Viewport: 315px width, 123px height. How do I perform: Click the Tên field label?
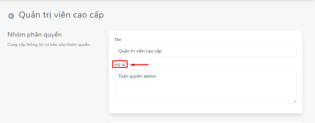coord(118,40)
